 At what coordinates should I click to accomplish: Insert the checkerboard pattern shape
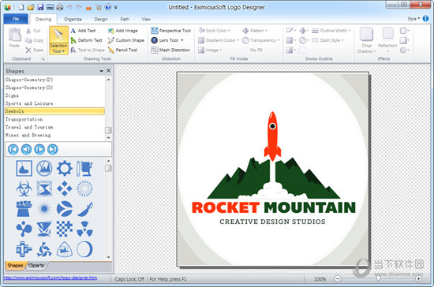coord(65,229)
